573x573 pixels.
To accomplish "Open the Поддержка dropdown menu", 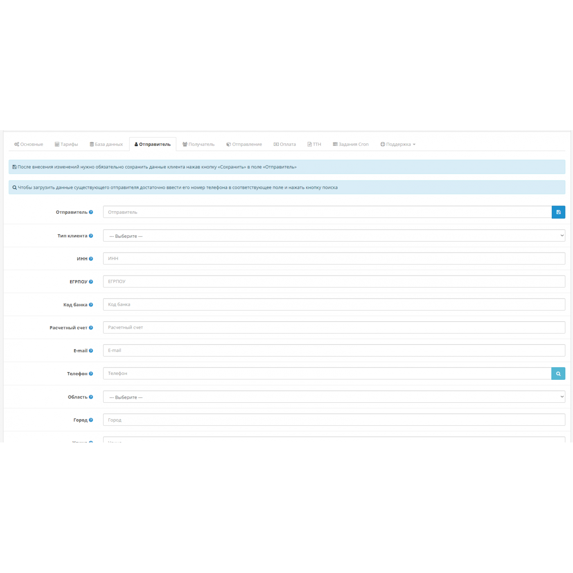I will (x=398, y=144).
